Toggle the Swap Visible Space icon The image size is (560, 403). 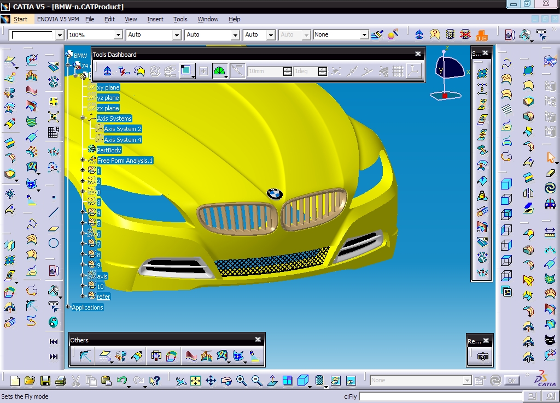click(x=351, y=381)
